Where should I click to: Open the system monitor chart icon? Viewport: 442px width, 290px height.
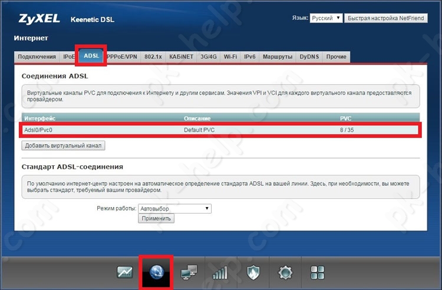(x=124, y=272)
